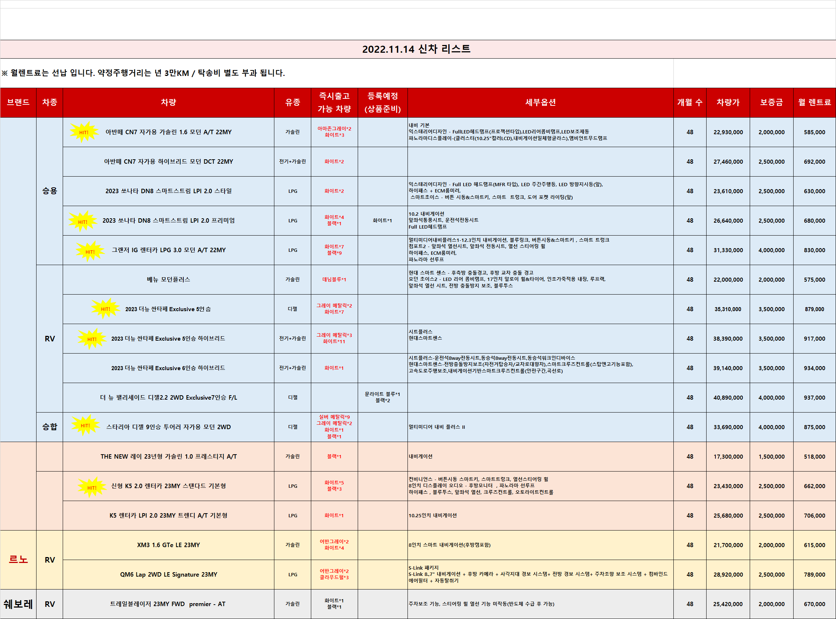Screen dimensions: 836x619
Task: Click the HIT! badge next to 그랜저 IG 렌터카
Action: [90, 251]
